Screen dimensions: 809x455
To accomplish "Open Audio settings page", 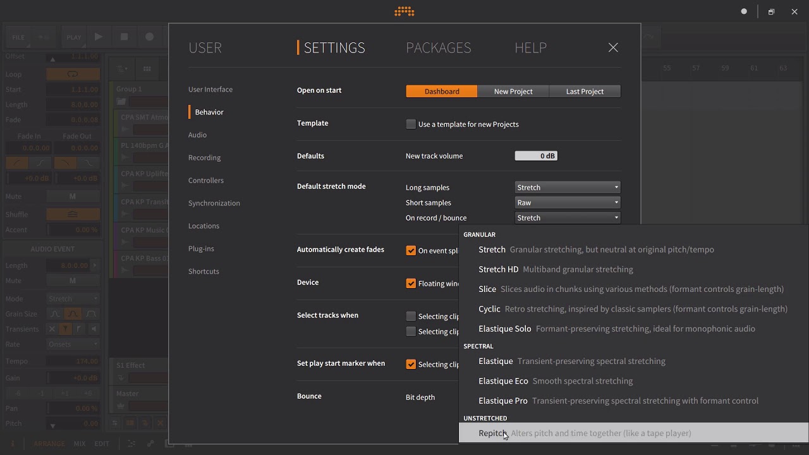I will 197,135.
